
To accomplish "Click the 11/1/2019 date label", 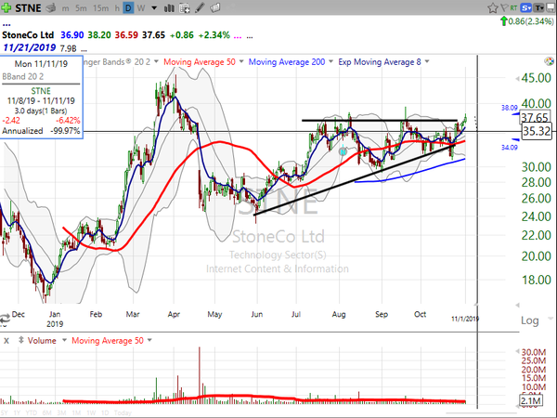I will [x=465, y=319].
